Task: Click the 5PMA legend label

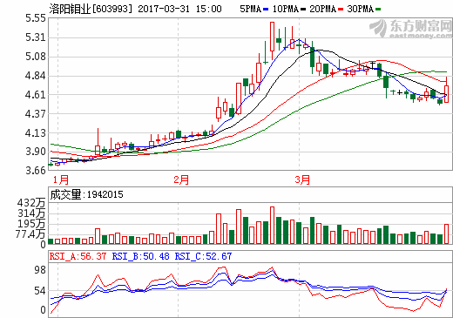Action: pos(250,9)
